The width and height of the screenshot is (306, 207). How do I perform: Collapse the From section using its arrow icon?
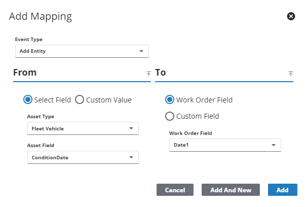coord(148,74)
